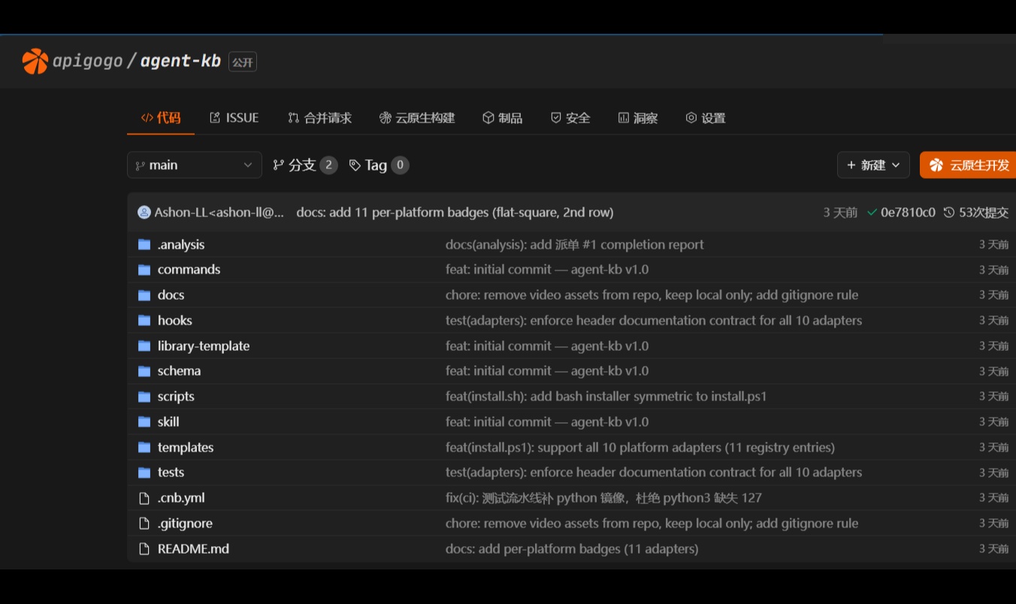Open the skill folder icon

(x=144, y=421)
